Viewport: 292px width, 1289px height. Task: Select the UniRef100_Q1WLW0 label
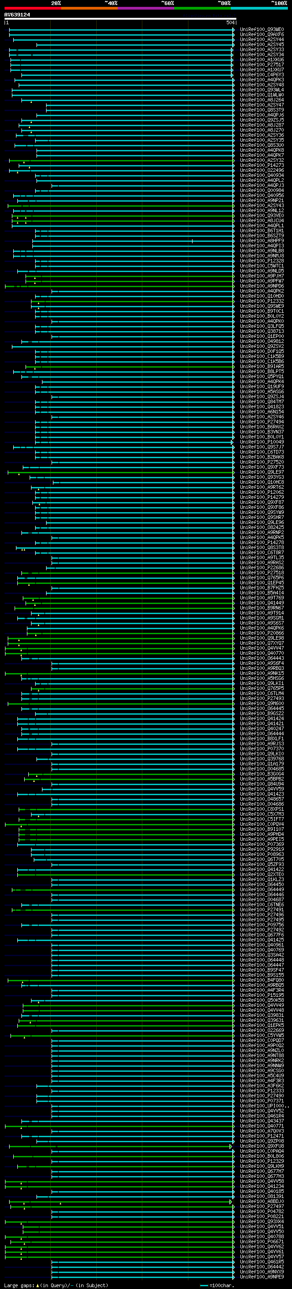pyautogui.click(x=262, y=95)
